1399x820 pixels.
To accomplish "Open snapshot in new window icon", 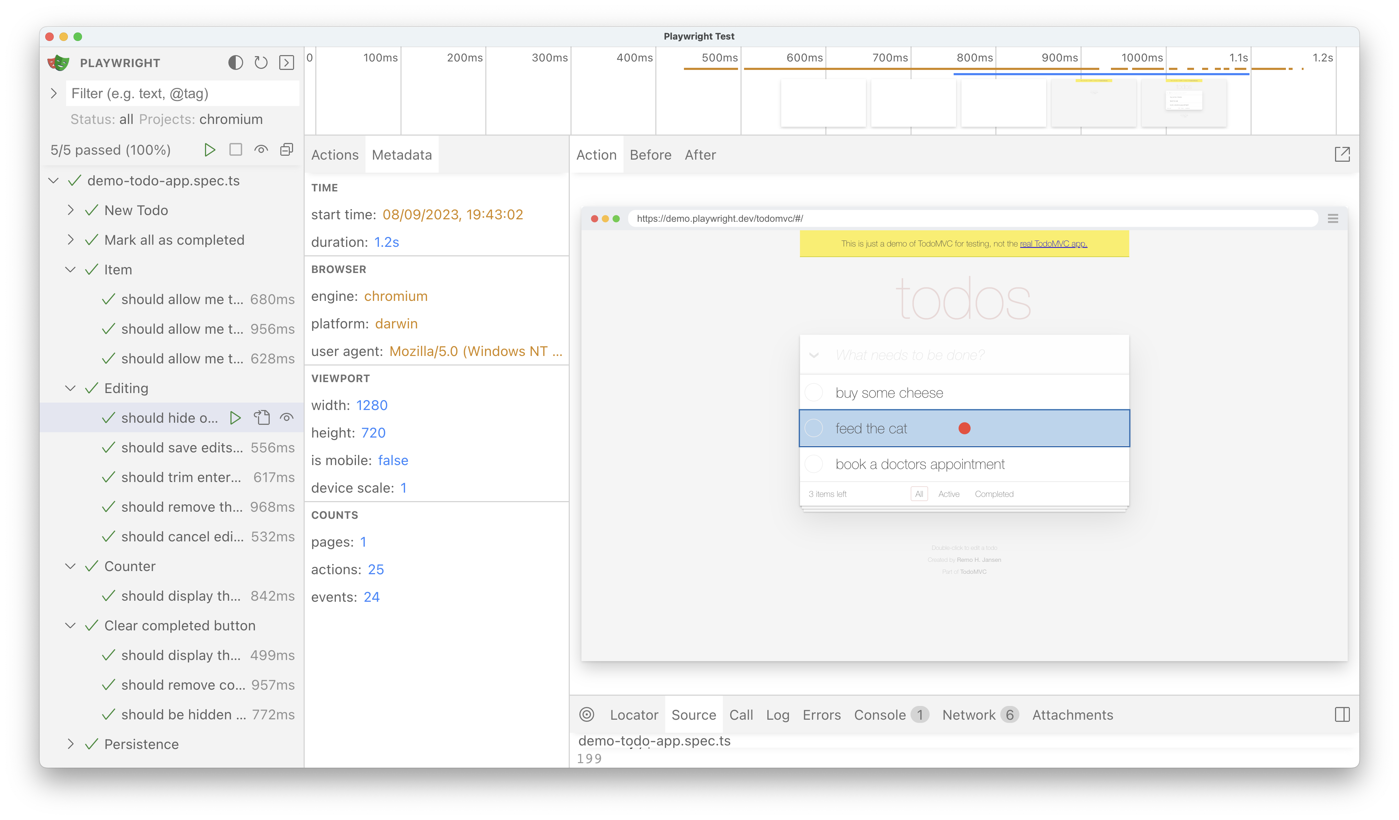I will (x=1342, y=154).
